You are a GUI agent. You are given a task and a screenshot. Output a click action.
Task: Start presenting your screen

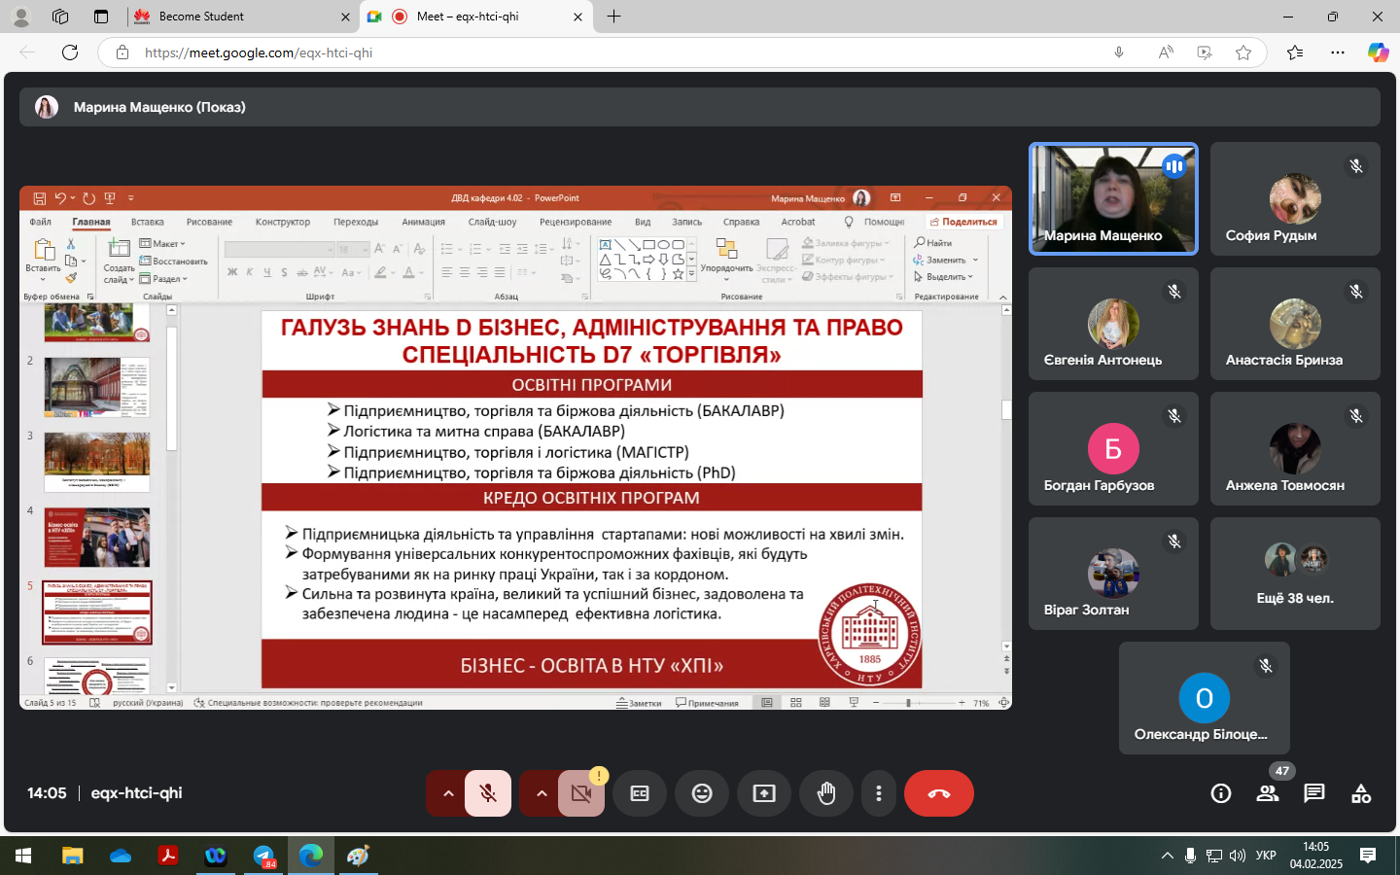pyautogui.click(x=764, y=793)
